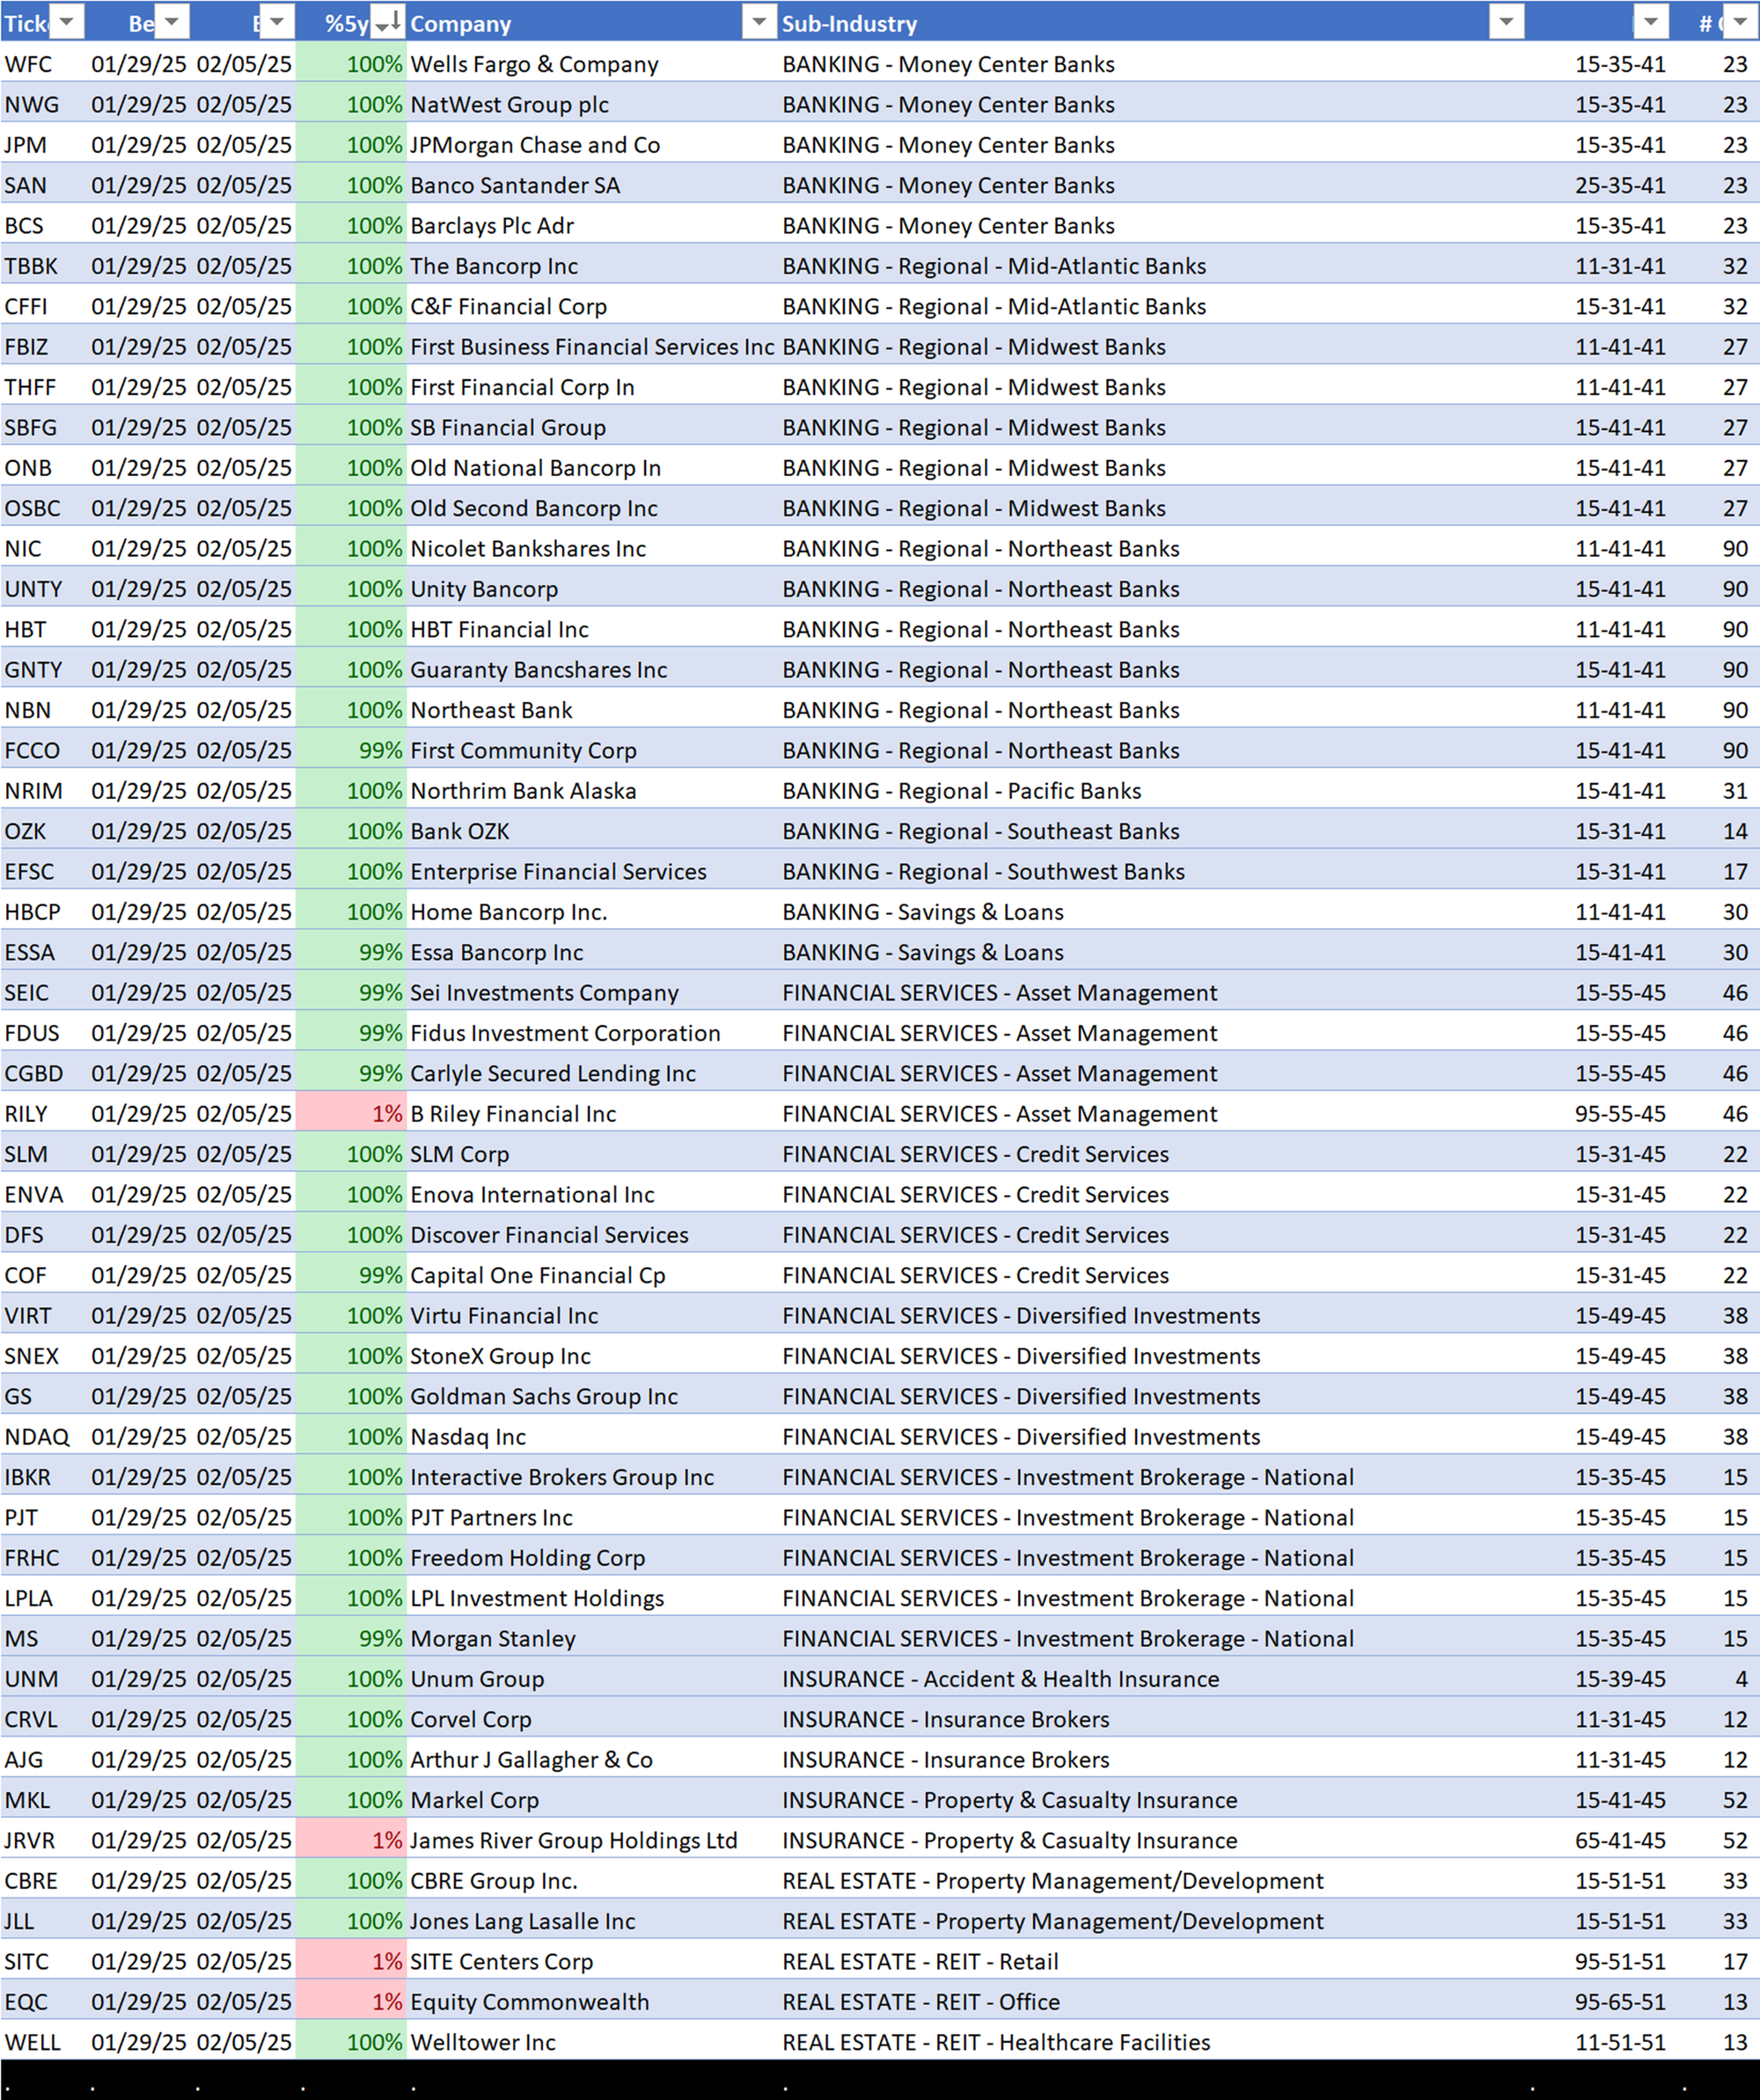Open filter arrow above 15-35-41 codes column
The image size is (1760, 2100).
coord(1650,22)
